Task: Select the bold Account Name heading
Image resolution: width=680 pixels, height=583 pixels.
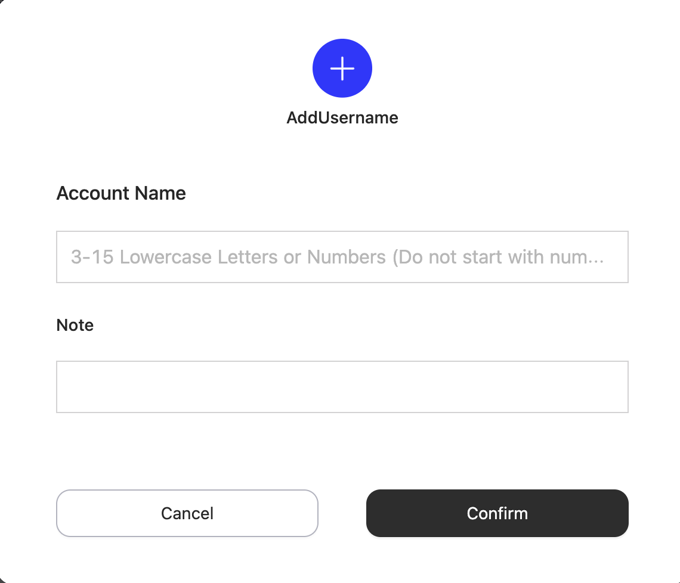Action: [121, 193]
